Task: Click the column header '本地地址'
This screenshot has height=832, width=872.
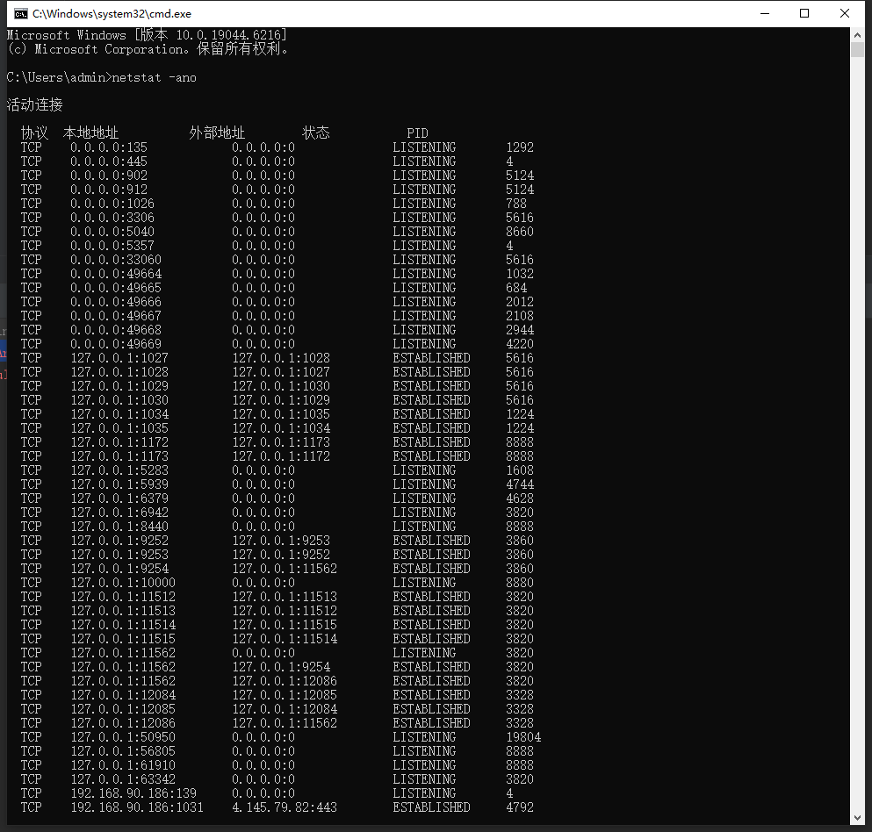Action: pos(90,133)
